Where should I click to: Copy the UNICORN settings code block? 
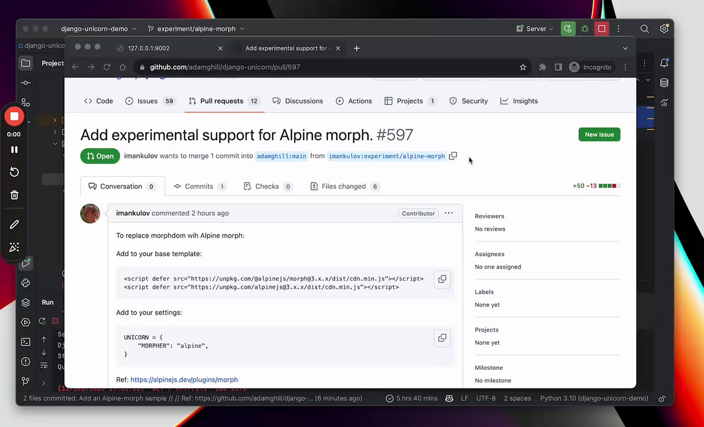click(442, 338)
